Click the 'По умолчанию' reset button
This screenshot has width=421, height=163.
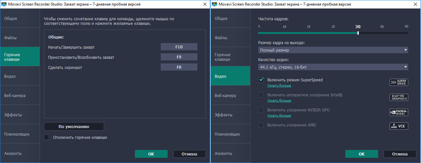(74, 126)
